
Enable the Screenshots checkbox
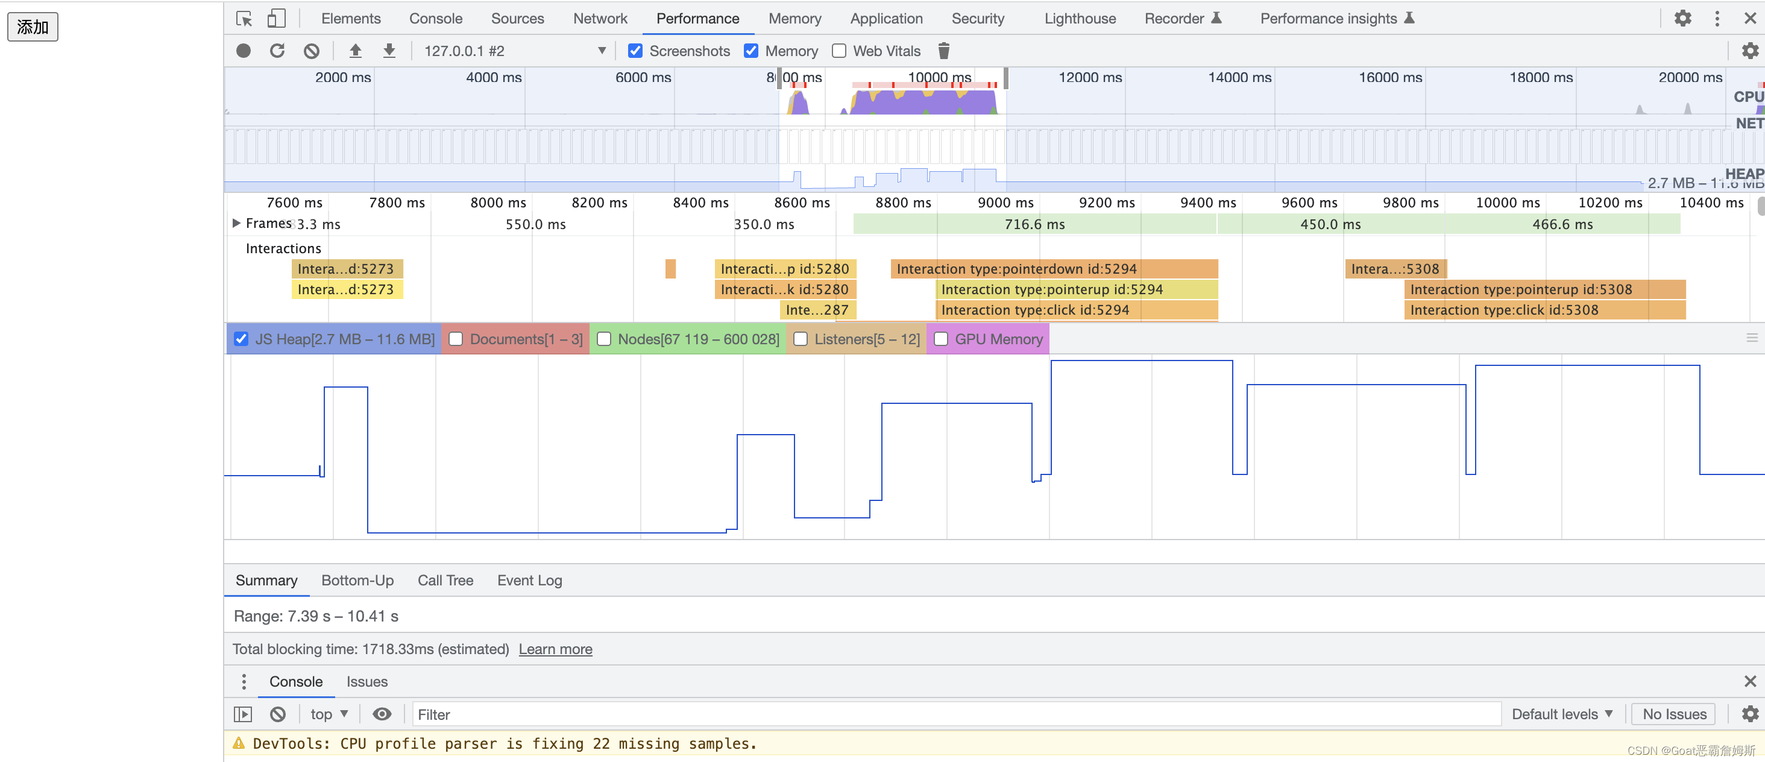pyautogui.click(x=635, y=51)
